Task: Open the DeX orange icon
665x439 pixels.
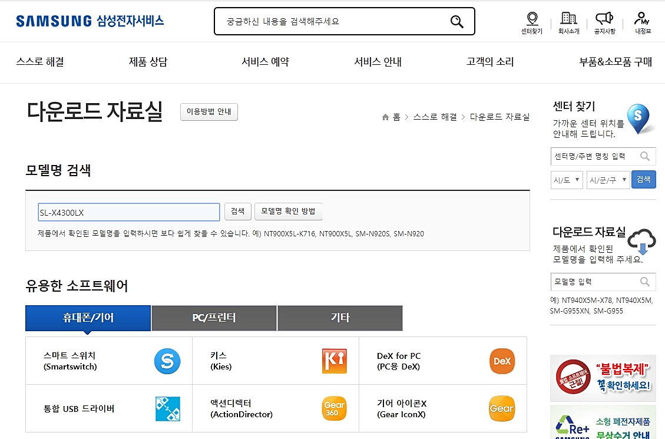Action: pos(502,361)
